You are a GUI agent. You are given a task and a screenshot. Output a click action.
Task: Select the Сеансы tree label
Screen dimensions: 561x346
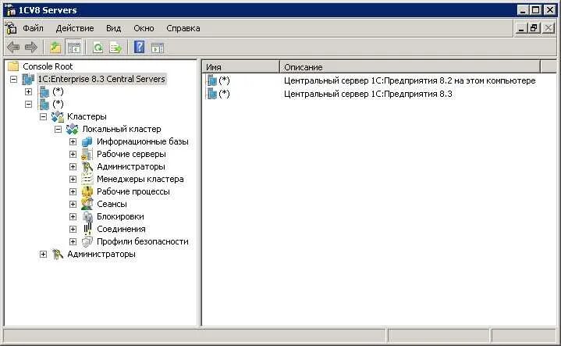(112, 204)
